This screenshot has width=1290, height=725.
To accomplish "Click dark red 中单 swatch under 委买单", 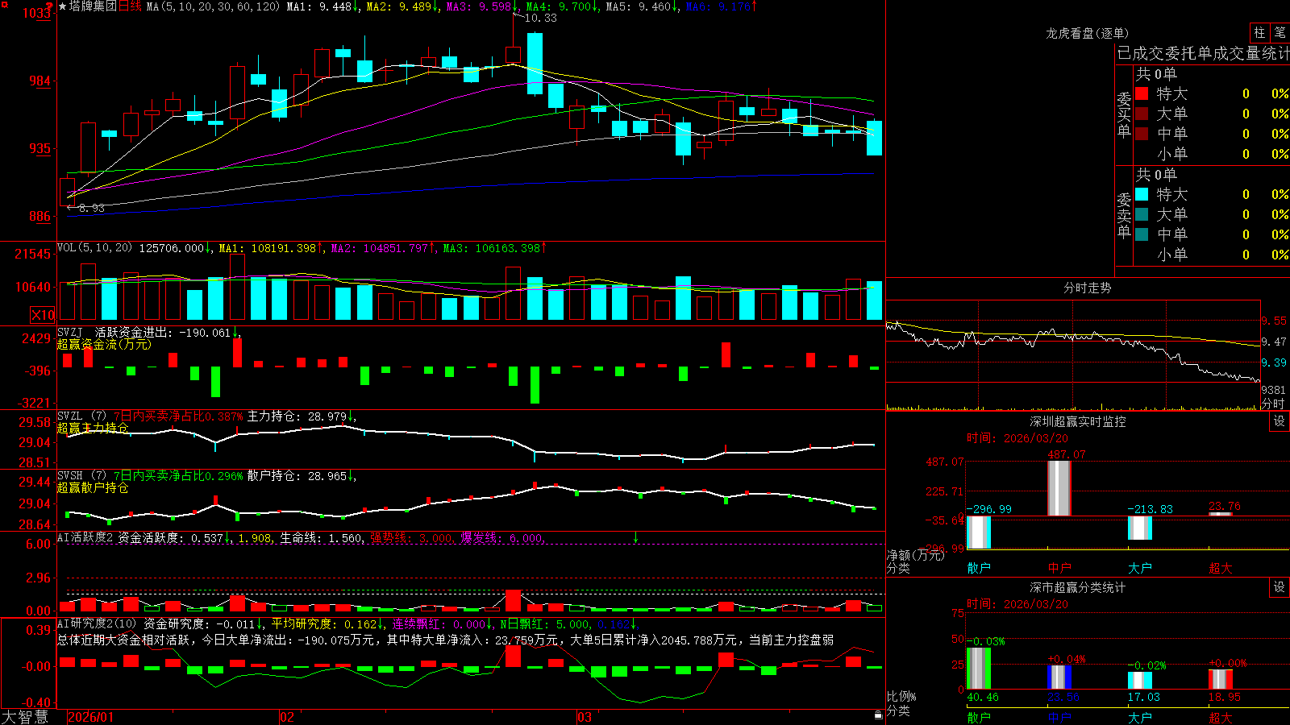I will [x=1142, y=133].
